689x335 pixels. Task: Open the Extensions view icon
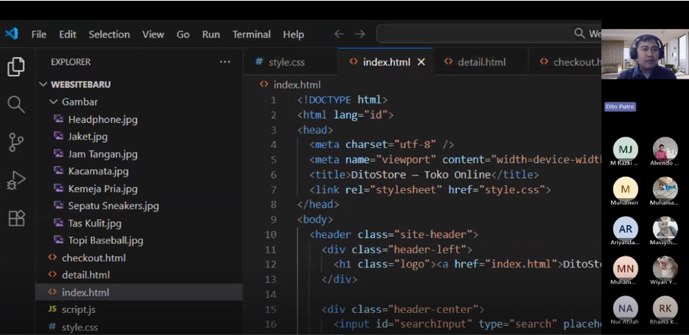coord(16,218)
